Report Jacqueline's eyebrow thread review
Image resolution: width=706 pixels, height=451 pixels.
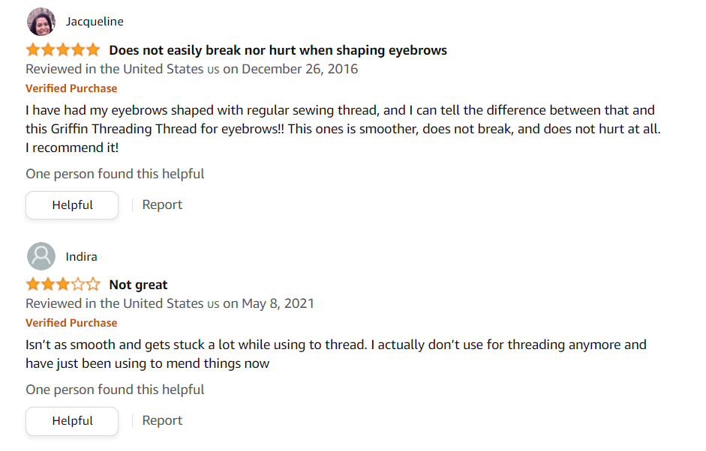pos(162,205)
